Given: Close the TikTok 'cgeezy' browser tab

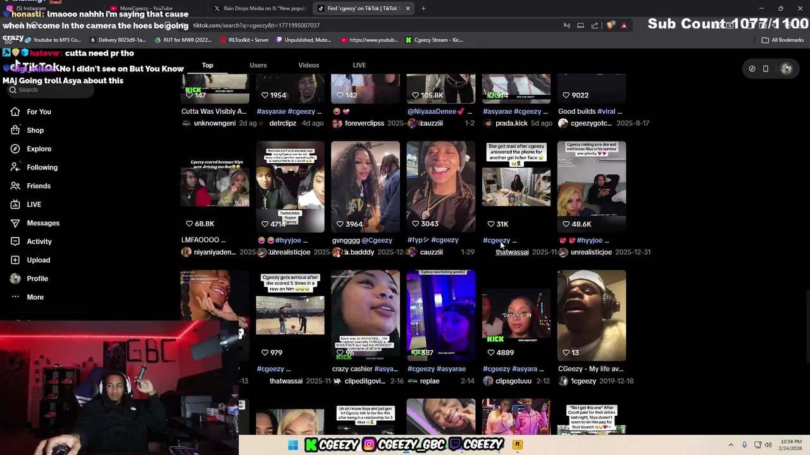Looking at the screenshot, I should (x=408, y=8).
